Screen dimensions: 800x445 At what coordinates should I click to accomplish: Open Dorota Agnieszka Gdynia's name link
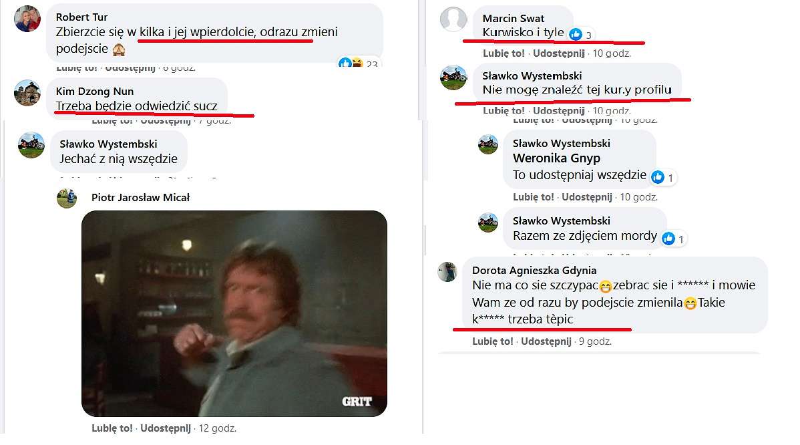(534, 270)
